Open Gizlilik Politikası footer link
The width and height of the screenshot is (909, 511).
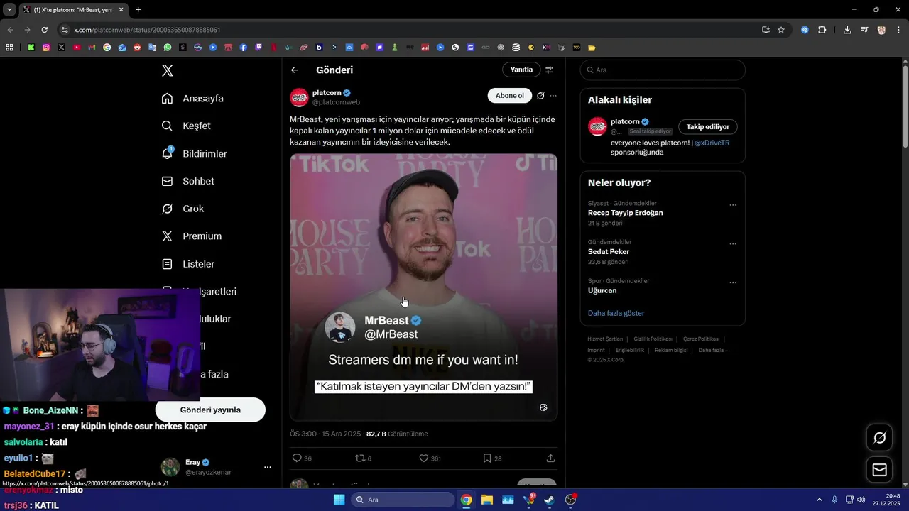point(653,339)
